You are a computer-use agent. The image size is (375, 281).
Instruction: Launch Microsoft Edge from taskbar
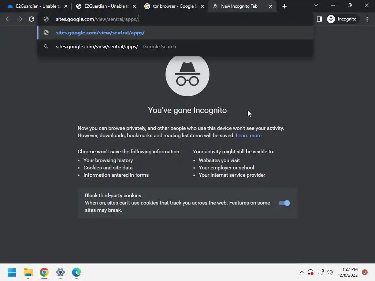coord(77,272)
